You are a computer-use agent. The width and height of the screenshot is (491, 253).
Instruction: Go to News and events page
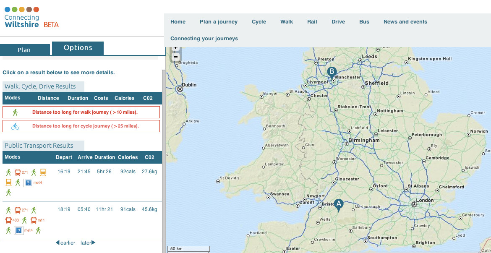405,22
